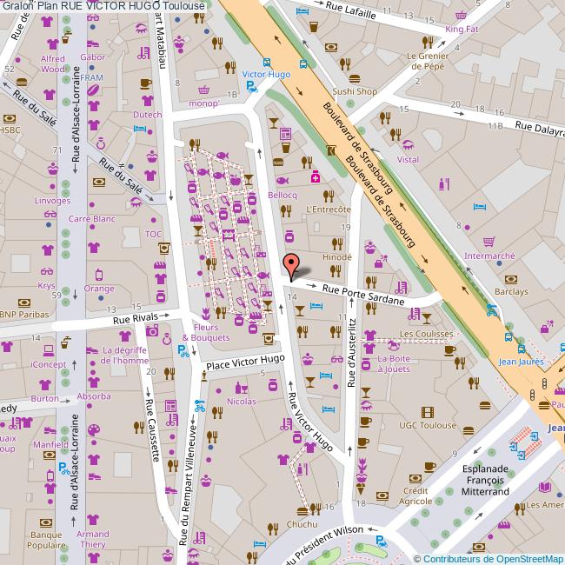Viewport: 565px width, 565px height.
Task: Click the Crédit Agricole bank icon
Action: 415,479
